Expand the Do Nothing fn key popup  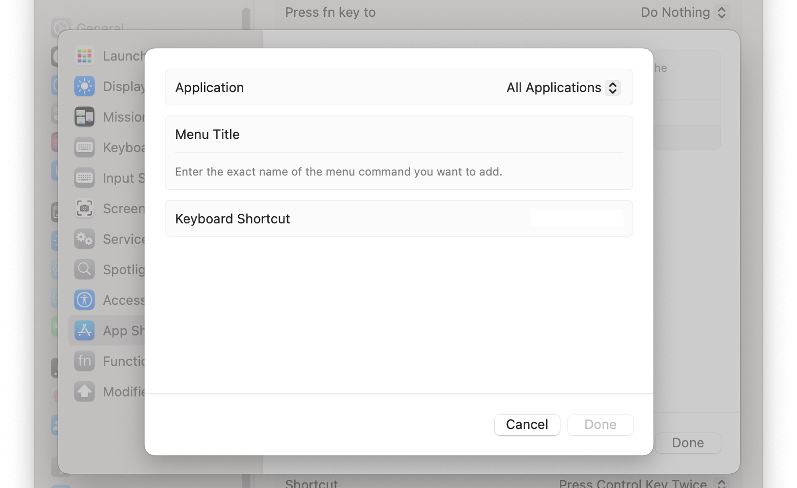(685, 12)
